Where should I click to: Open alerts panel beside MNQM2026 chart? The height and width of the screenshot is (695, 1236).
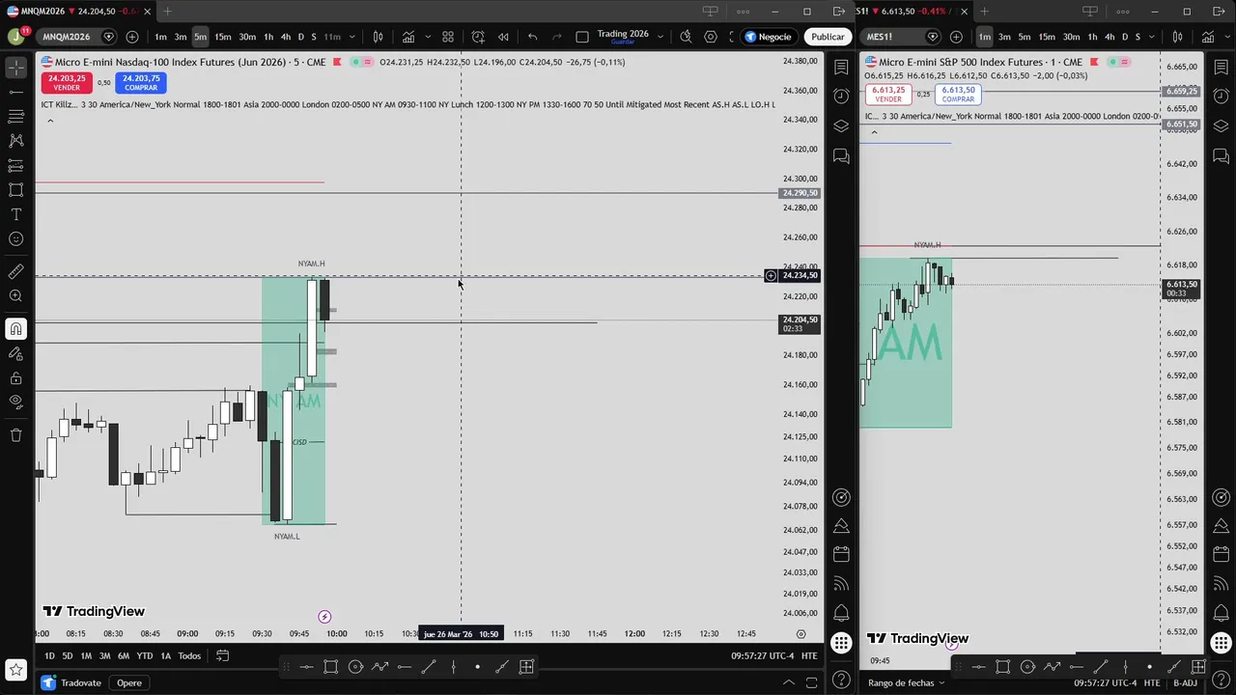tap(841, 96)
